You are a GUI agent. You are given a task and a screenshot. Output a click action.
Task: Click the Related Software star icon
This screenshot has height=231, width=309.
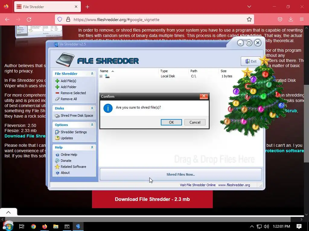57,167
